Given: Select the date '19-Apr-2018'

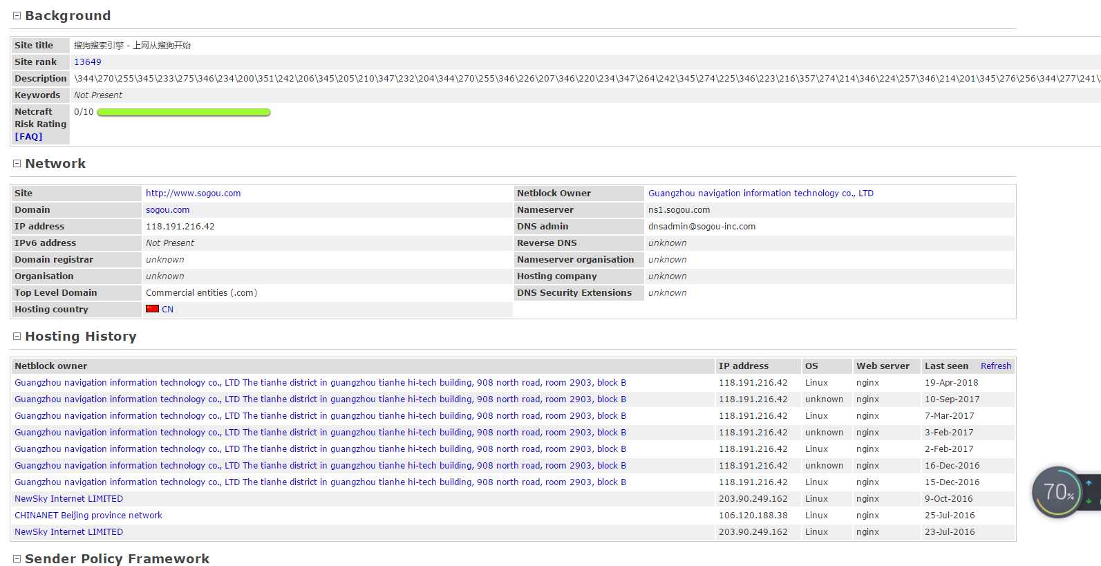Looking at the screenshot, I should (952, 382).
